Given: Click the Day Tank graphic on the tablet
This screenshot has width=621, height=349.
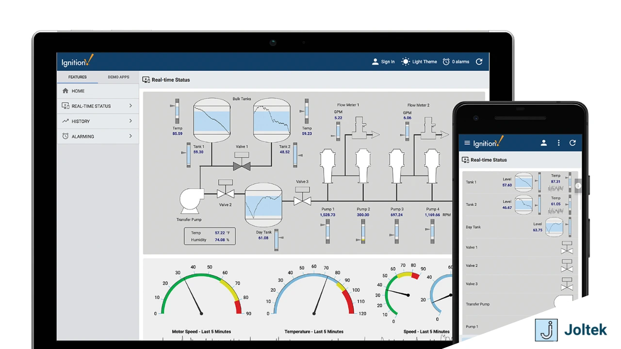Looking at the screenshot, I should point(263,206).
